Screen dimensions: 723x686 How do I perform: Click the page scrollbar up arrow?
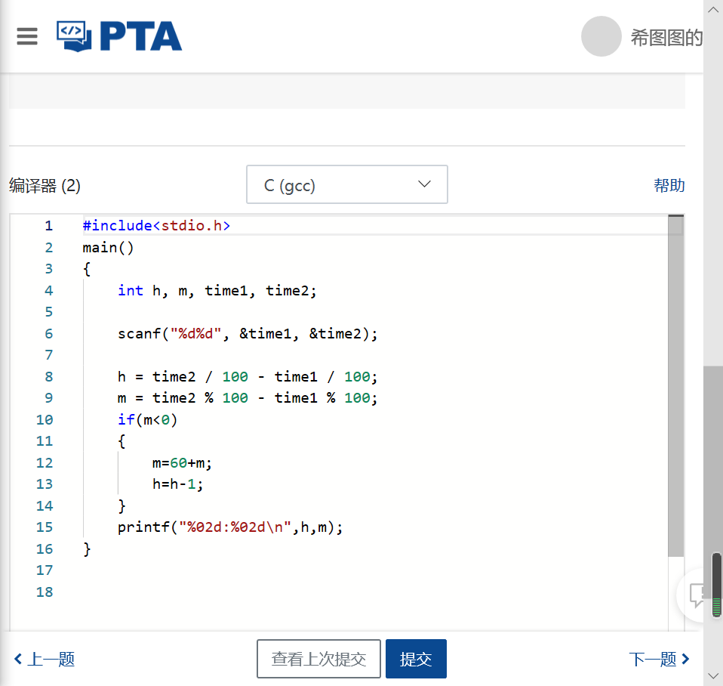713,8
